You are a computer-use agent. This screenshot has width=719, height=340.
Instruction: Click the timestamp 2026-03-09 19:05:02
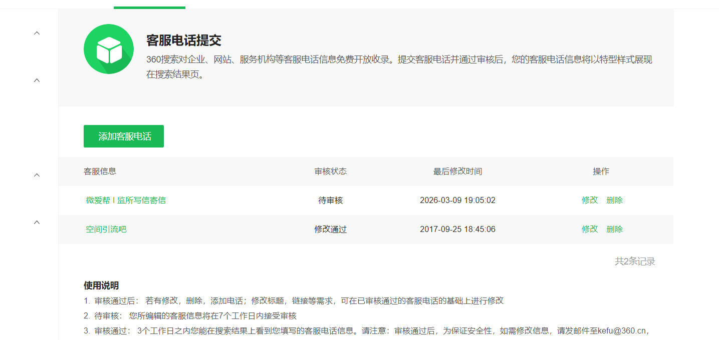[x=458, y=200]
